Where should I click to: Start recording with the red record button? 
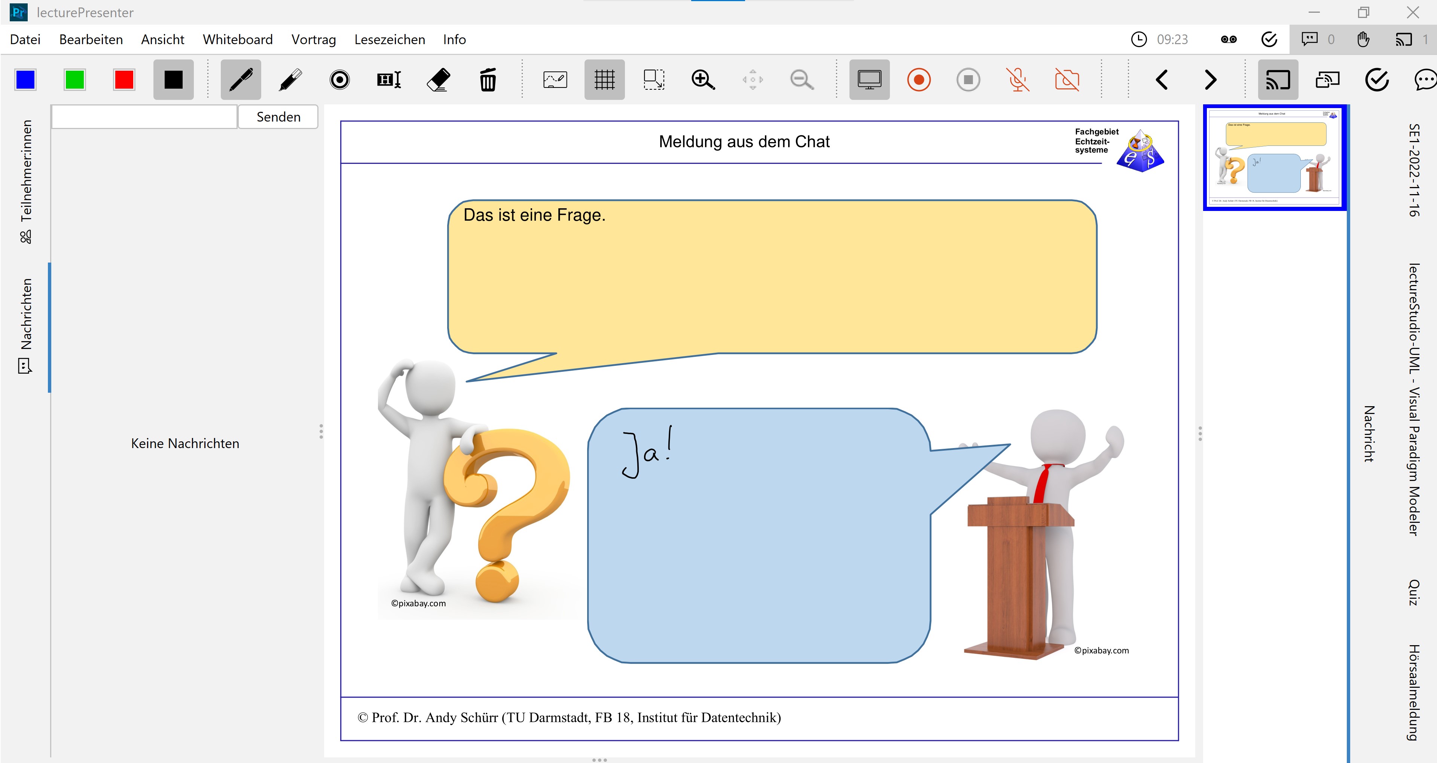tap(919, 80)
